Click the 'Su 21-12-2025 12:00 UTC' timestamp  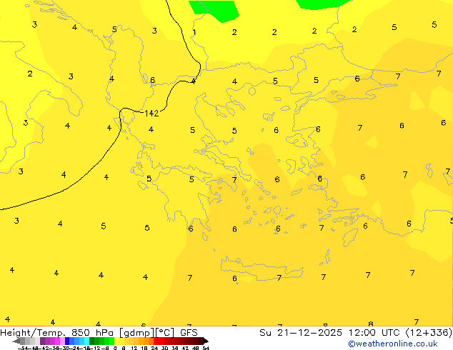point(331,332)
